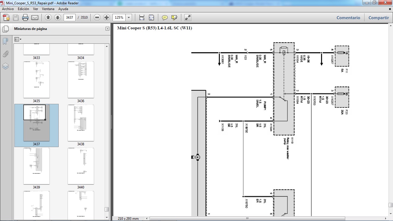Click the document horizontal scrollbar thumb
The image size is (393, 221).
point(247,218)
